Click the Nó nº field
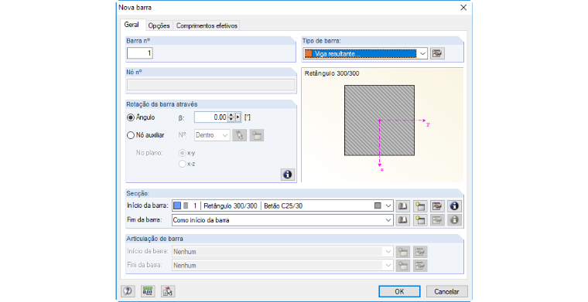588x302 pixels. coord(211,84)
